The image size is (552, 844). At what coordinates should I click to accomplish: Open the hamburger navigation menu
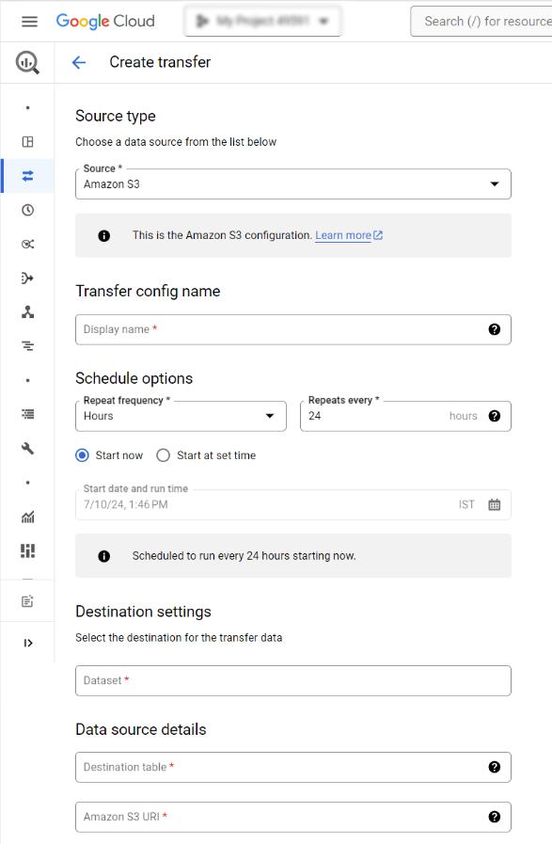coord(29,21)
